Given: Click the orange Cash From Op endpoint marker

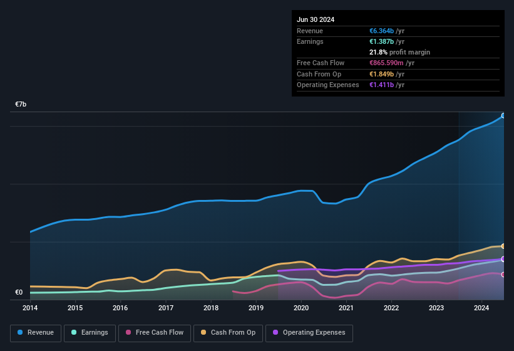Looking at the screenshot, I should pyautogui.click(x=503, y=246).
